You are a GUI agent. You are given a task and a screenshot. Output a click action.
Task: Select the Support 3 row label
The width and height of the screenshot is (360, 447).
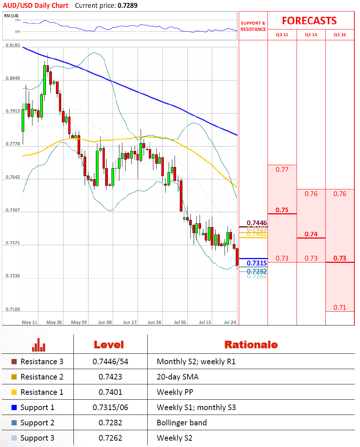point(37,438)
